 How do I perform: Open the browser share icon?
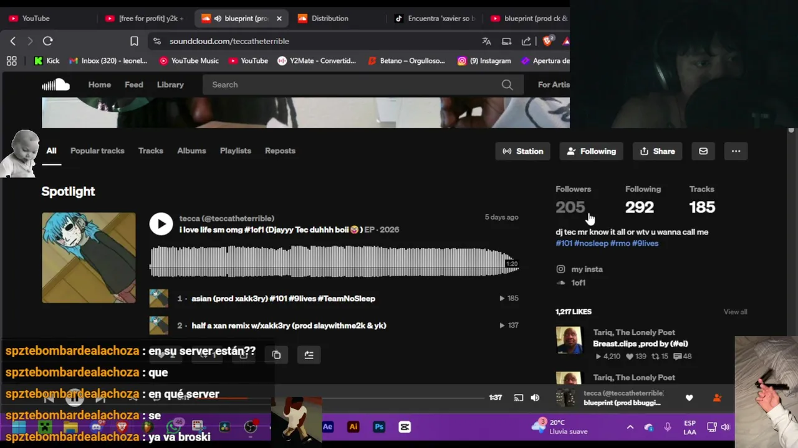pos(526,41)
